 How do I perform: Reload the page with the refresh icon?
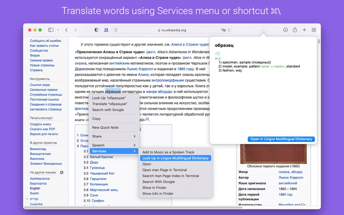click(229, 30)
